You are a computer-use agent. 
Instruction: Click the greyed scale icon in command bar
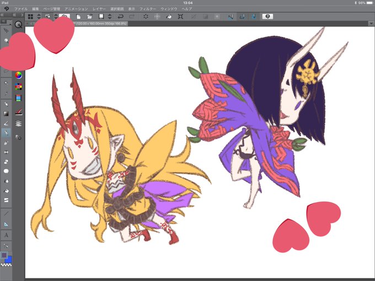pos(157,17)
